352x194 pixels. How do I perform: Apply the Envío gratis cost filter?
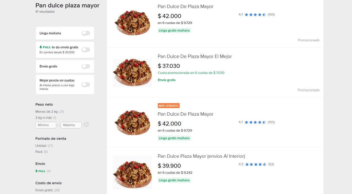coord(44,190)
